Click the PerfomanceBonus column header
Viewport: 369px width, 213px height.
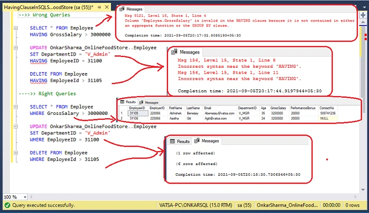[x=303, y=108]
